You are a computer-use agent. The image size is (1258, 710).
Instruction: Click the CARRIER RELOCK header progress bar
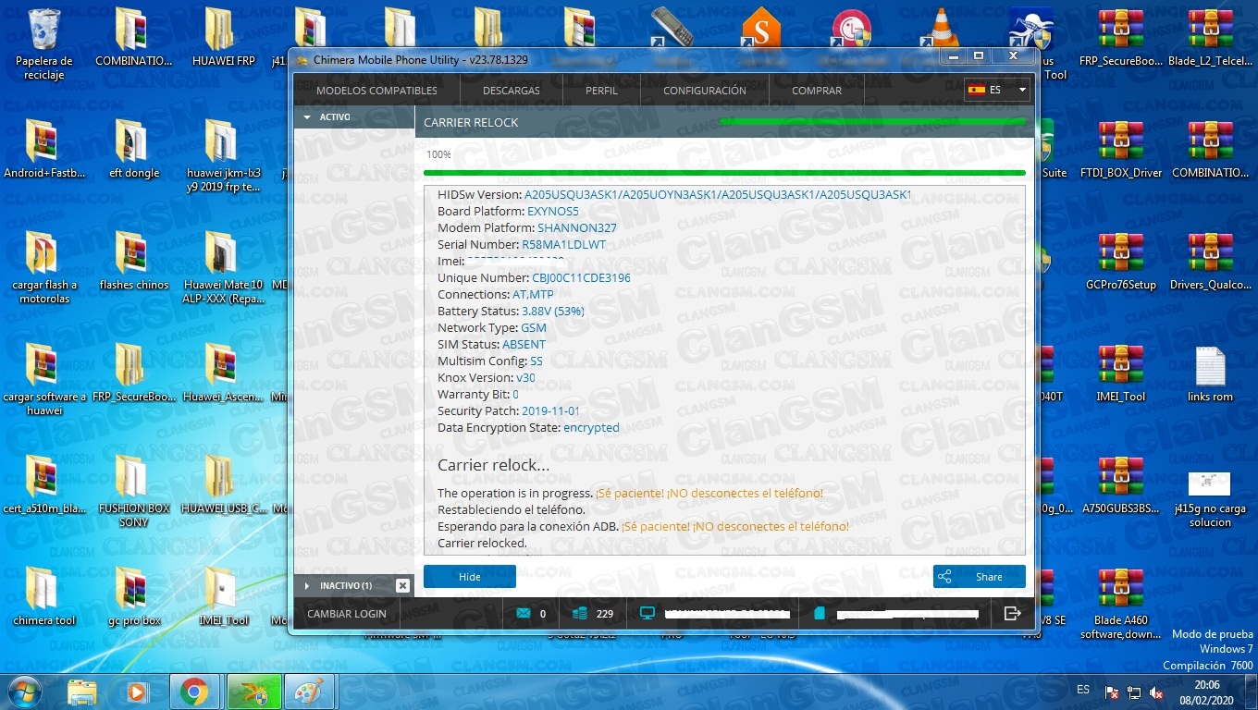[x=872, y=121]
